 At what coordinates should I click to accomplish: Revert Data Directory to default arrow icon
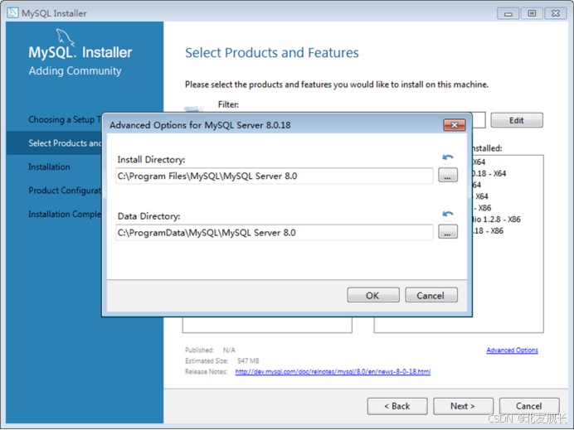click(x=447, y=214)
